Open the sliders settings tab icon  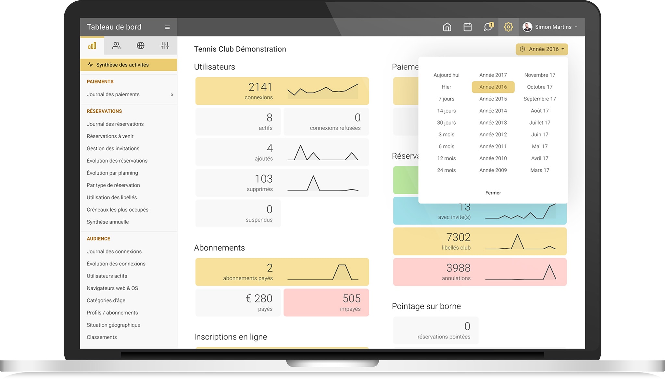[x=165, y=46]
